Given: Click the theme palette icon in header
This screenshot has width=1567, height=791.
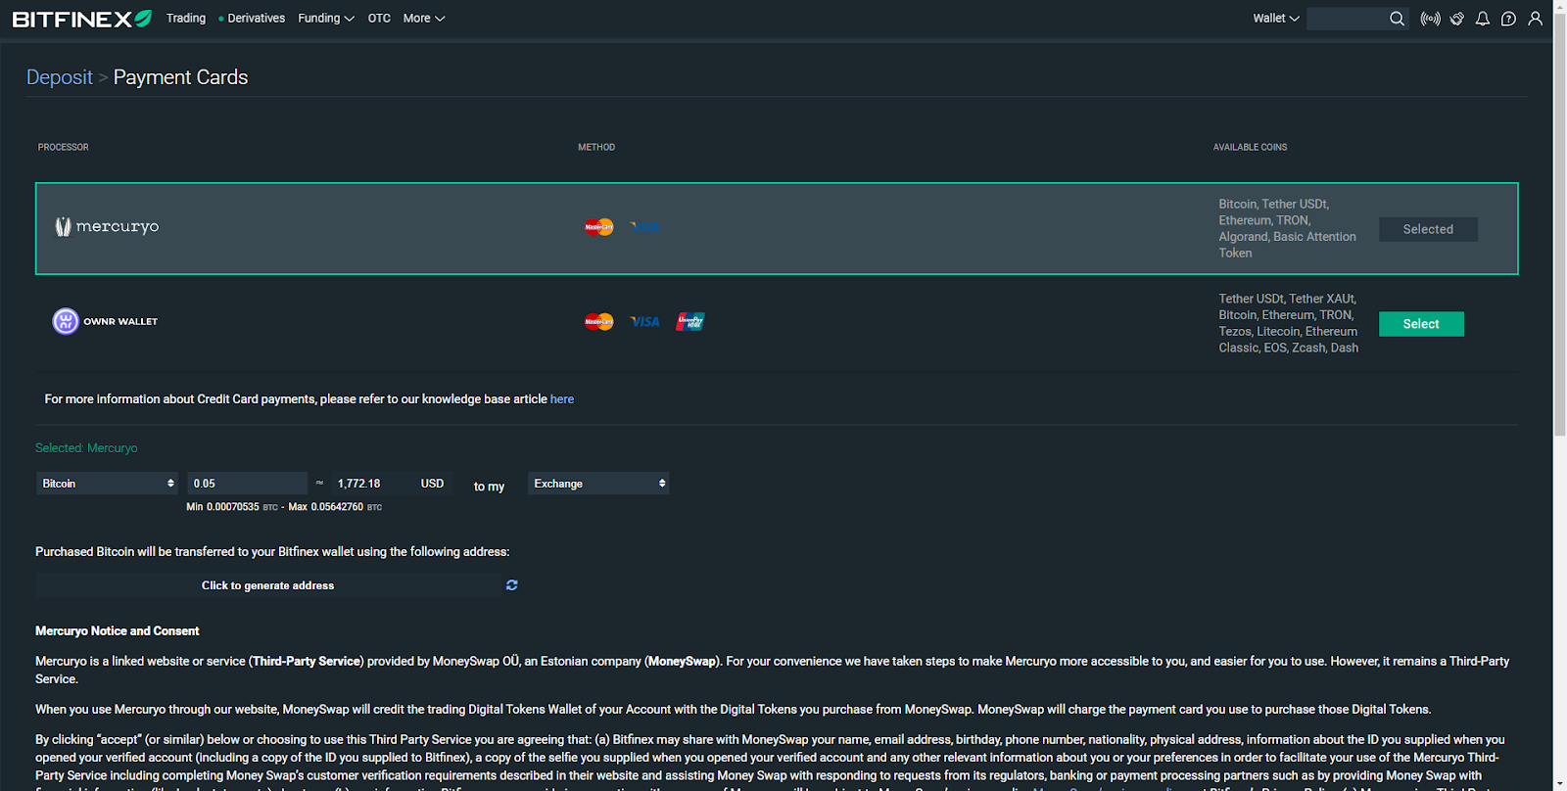Looking at the screenshot, I should [1457, 19].
